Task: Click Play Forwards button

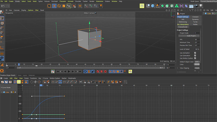Action: [x=69, y=71]
